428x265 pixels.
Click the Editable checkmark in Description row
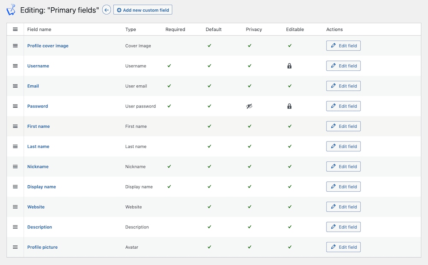click(x=290, y=227)
